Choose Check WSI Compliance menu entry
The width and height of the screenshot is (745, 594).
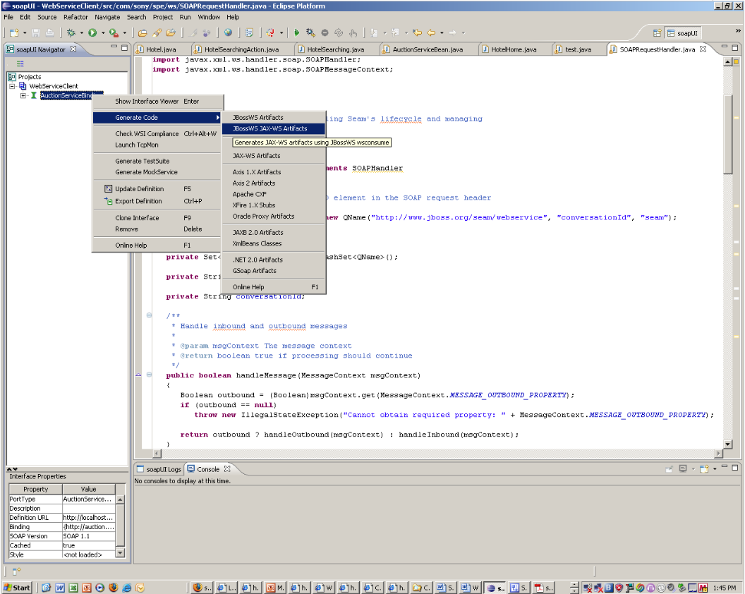click(x=158, y=133)
